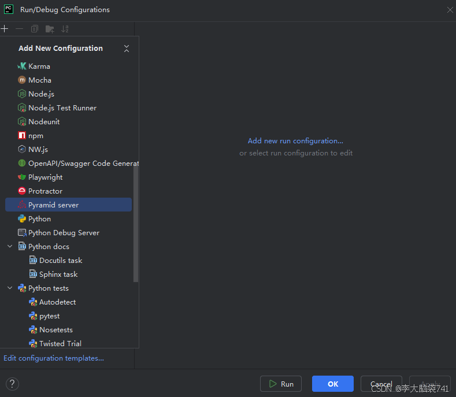Screen dimensions: 456x397
Task: Click the red npm icon
Action: (22, 136)
